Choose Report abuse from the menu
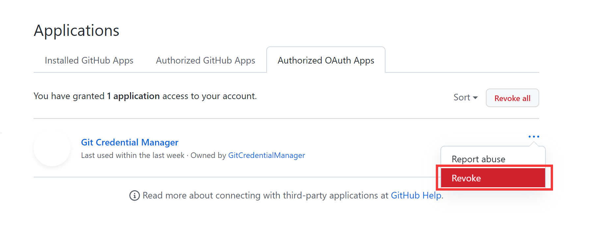 pyautogui.click(x=478, y=159)
